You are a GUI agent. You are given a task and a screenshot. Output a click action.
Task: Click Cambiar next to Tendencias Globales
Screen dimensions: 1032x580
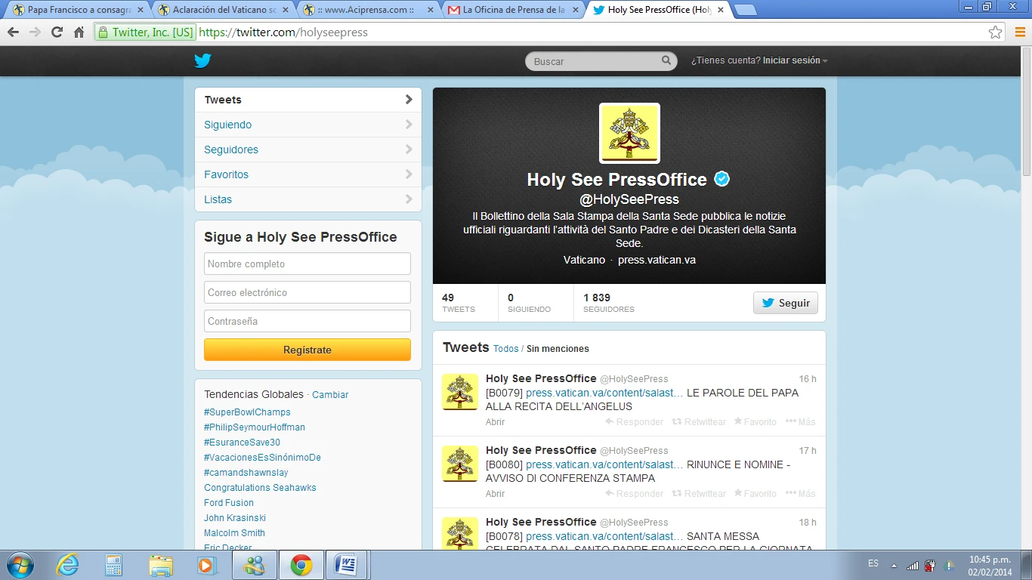pos(330,395)
